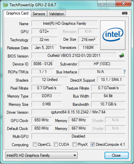Click the GPU-Z title bar app icon
This screenshot has width=134, height=164.
point(6,5)
